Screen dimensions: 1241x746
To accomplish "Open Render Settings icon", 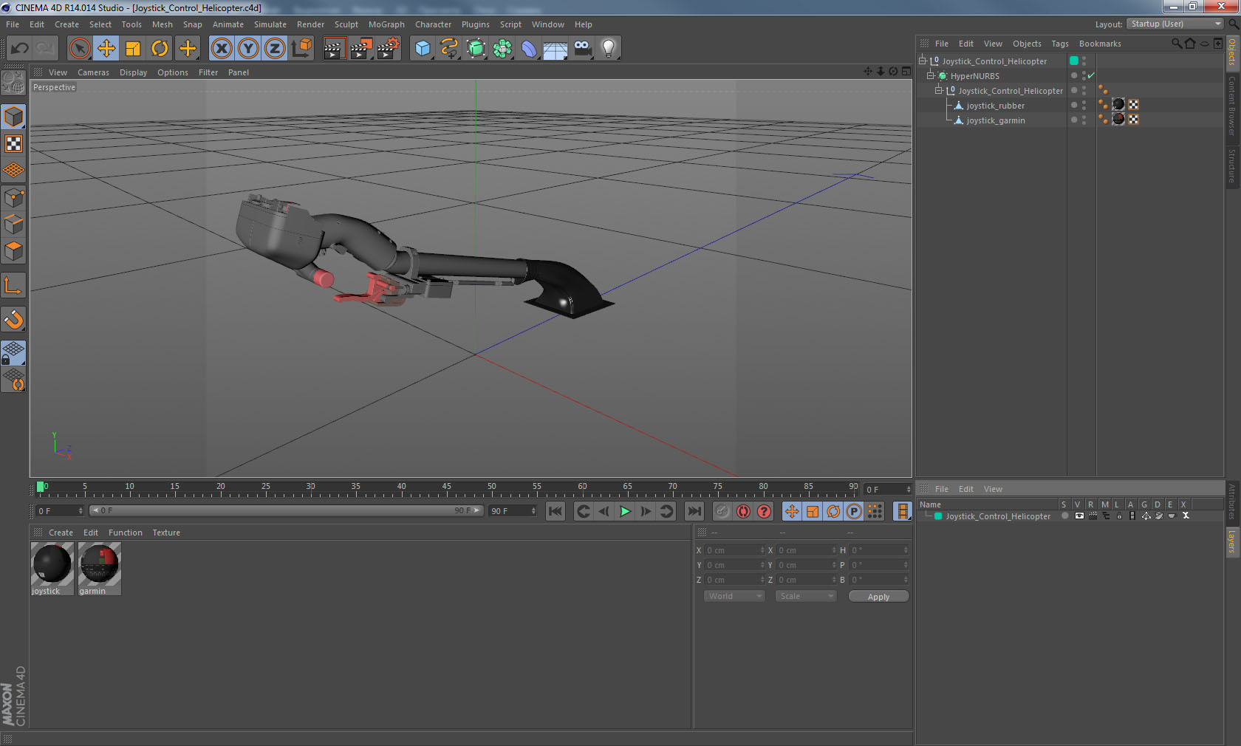I will tap(388, 49).
